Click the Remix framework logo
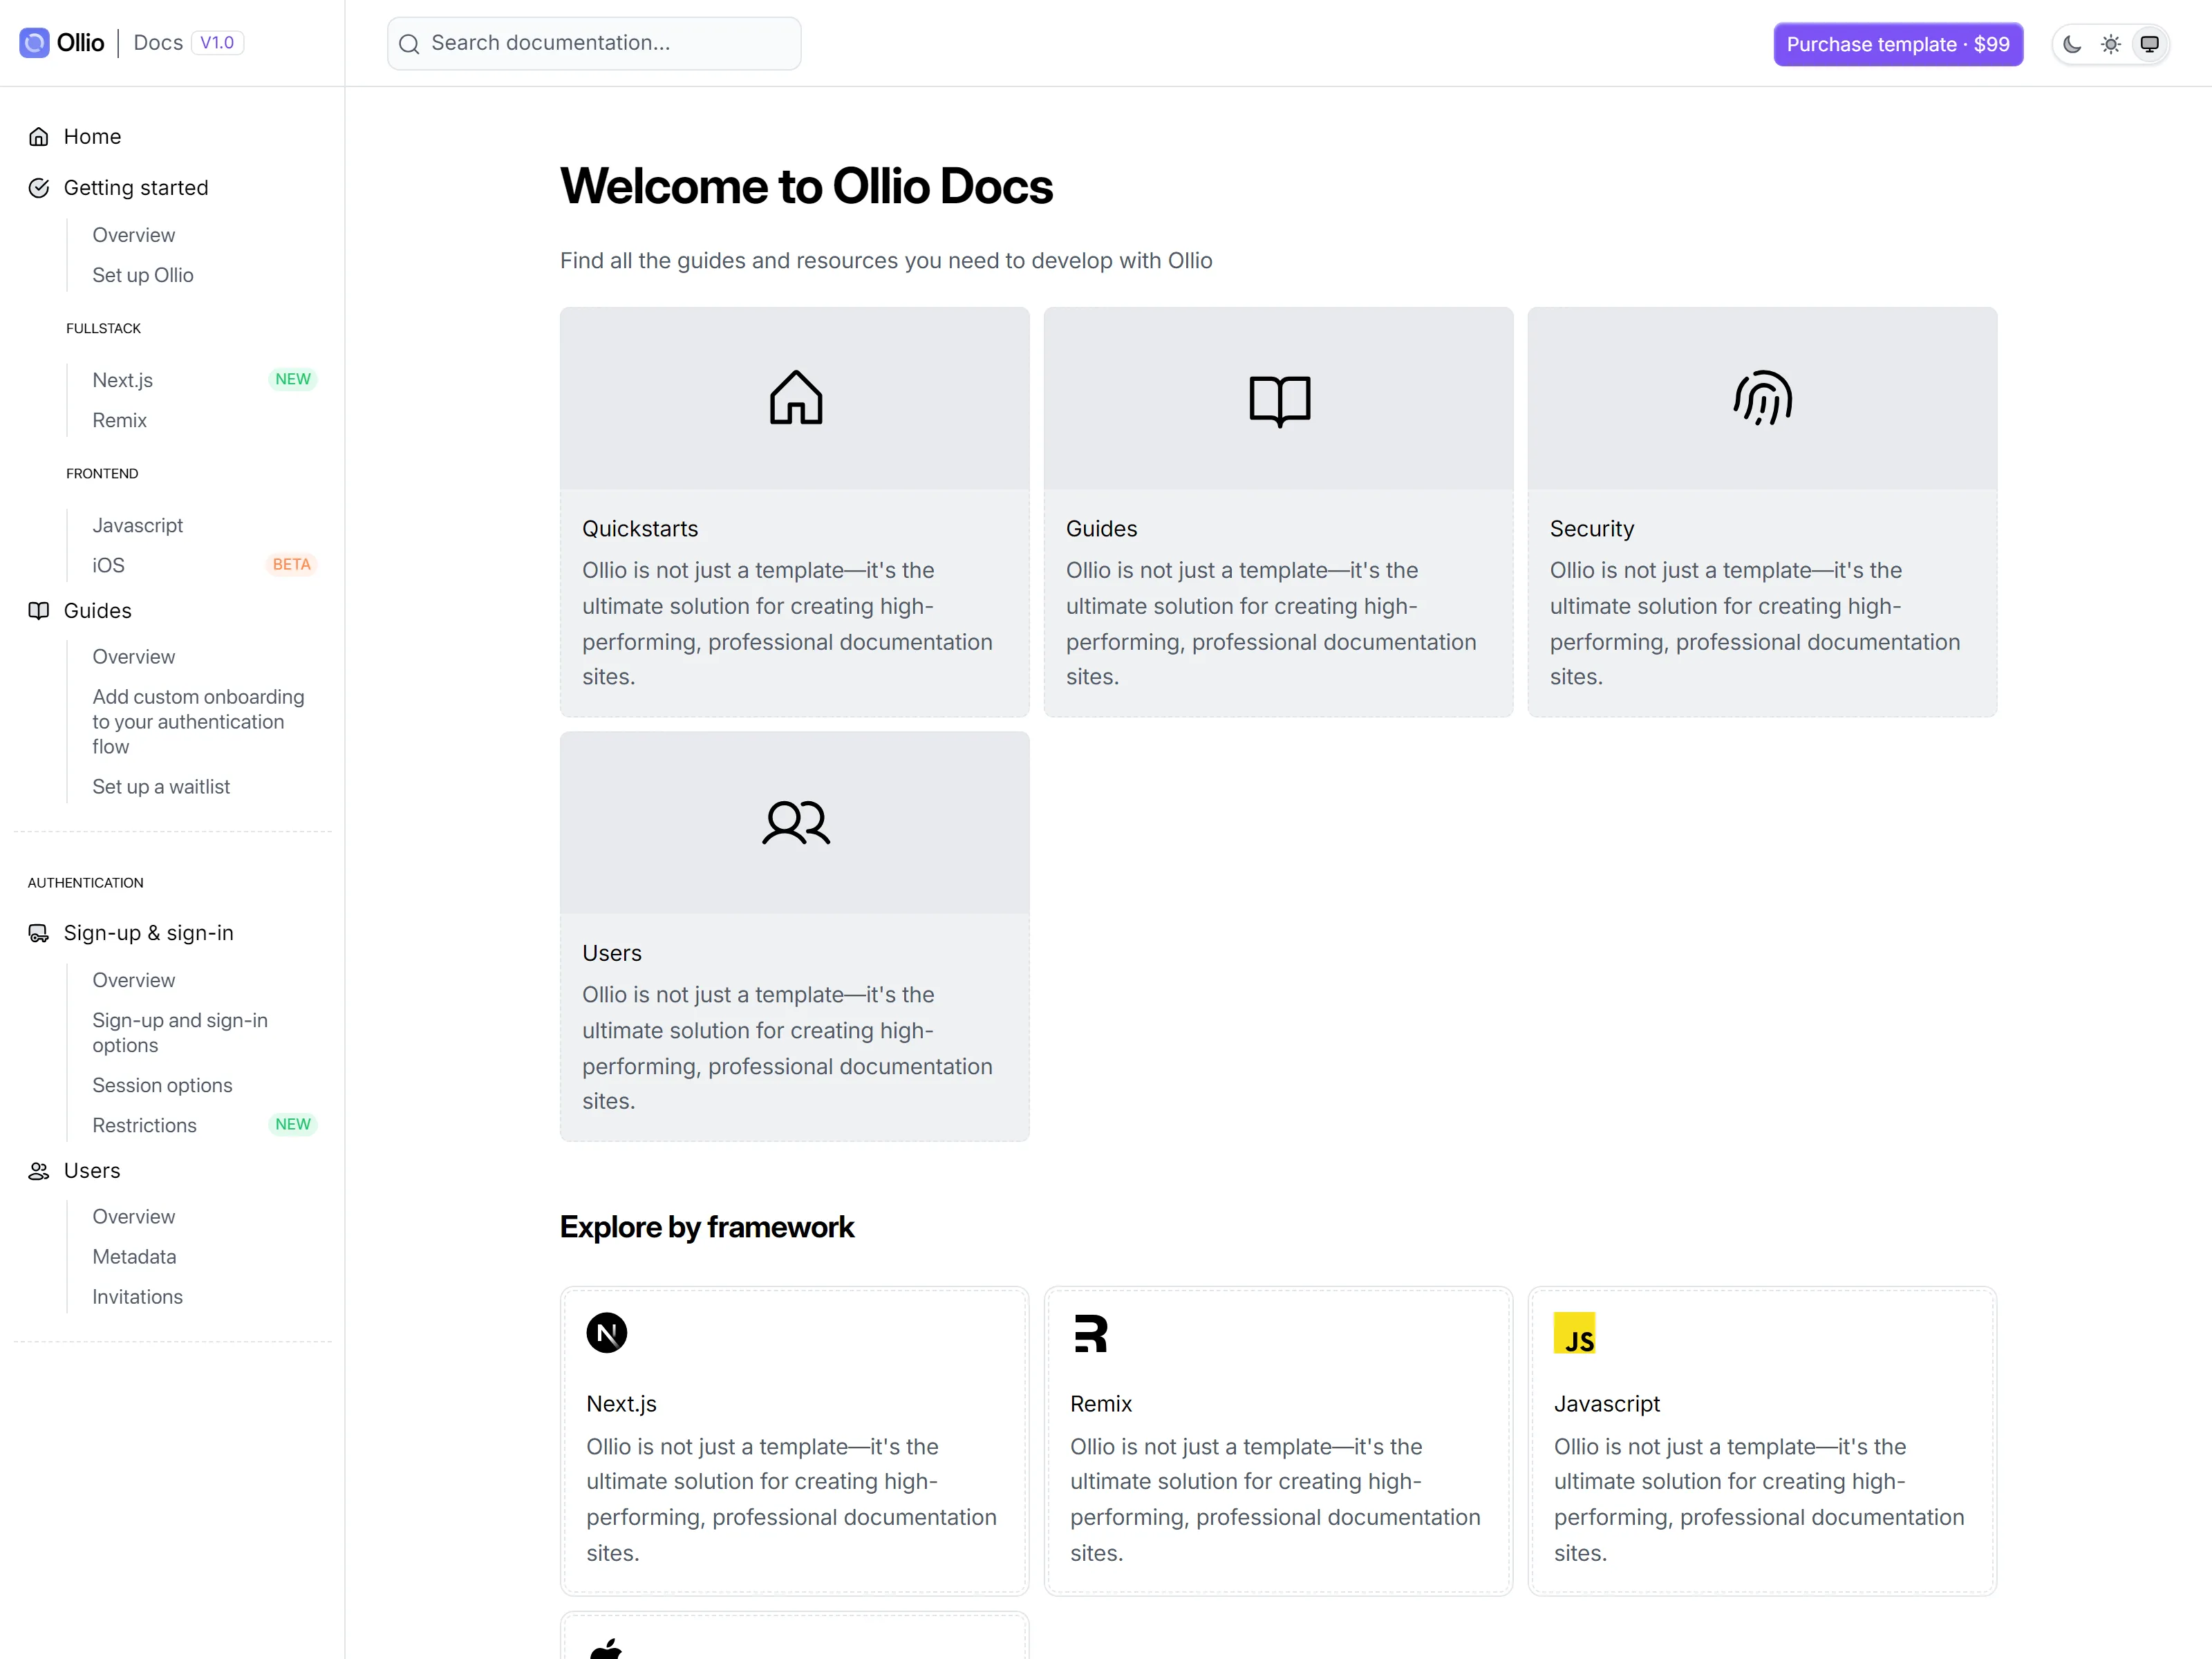Viewport: 2212px width, 1659px height. pos(1091,1333)
